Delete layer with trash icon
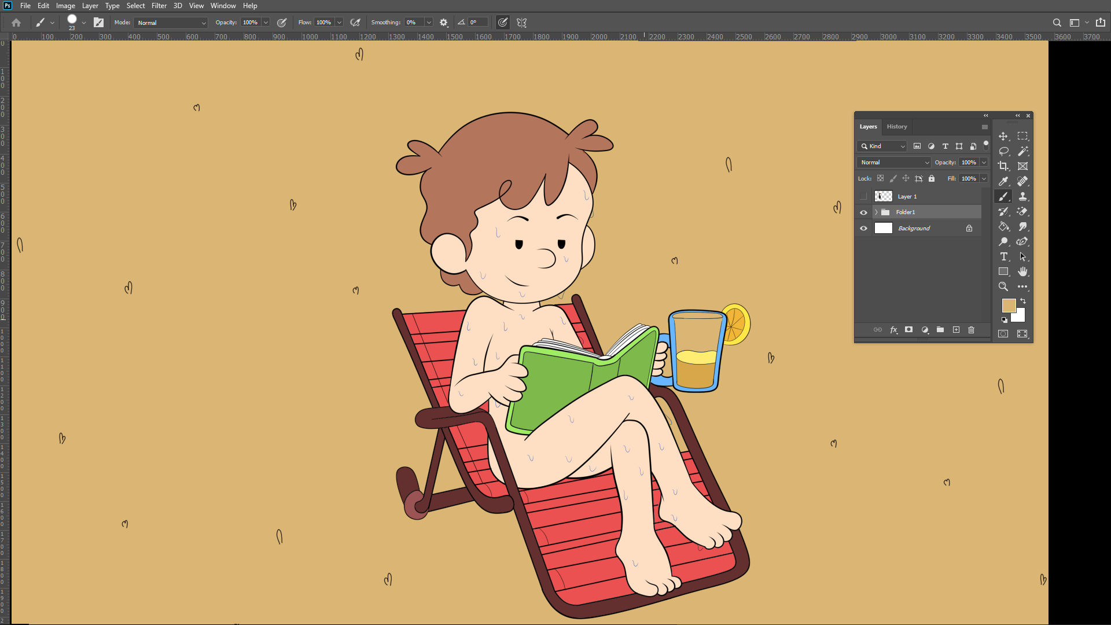1111x625 pixels. click(x=972, y=330)
